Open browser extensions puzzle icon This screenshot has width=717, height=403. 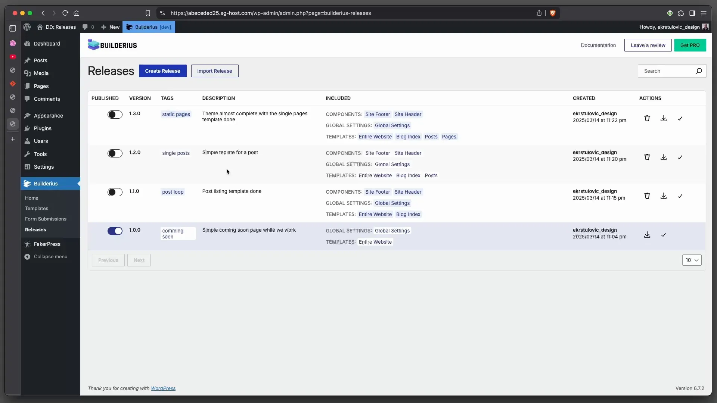pyautogui.click(x=681, y=13)
